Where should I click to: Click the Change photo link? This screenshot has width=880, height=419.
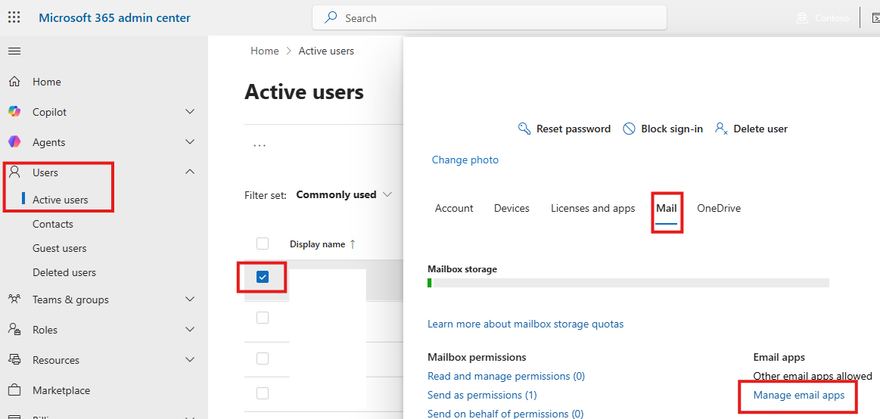(x=465, y=160)
